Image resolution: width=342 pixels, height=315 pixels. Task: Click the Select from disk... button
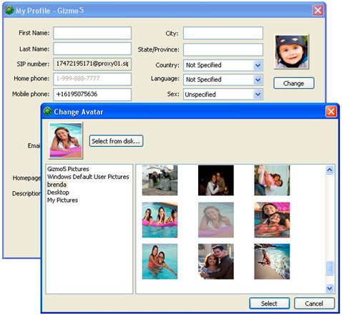coord(116,141)
